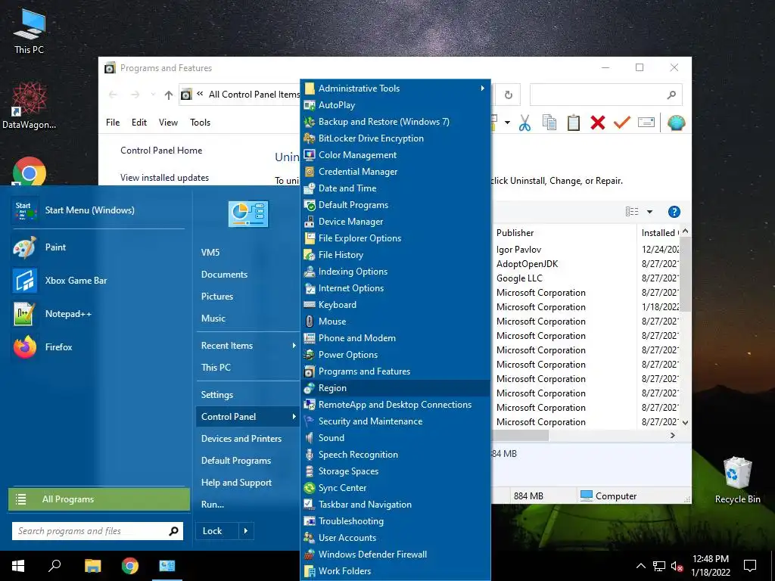Click the Sound speaker icon entry
This screenshot has width=775, height=581.
(310, 438)
